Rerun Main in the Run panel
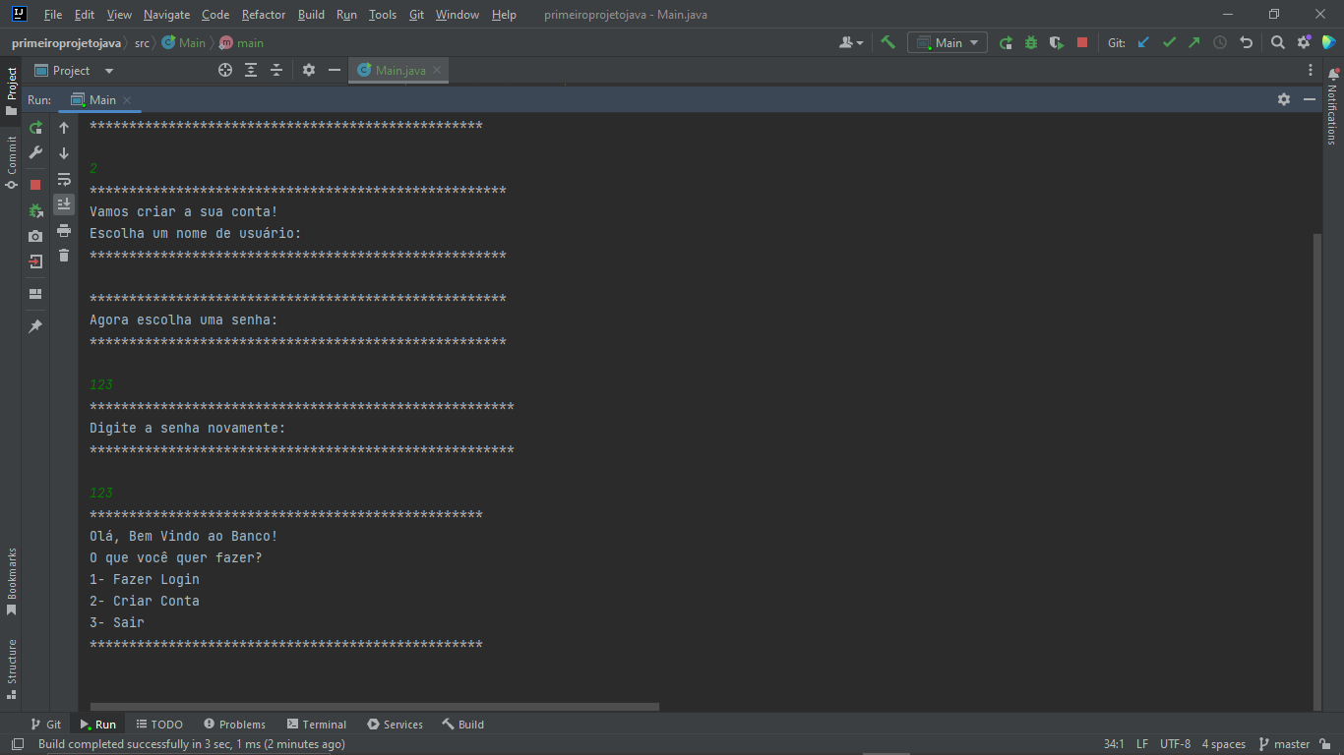 coord(35,128)
